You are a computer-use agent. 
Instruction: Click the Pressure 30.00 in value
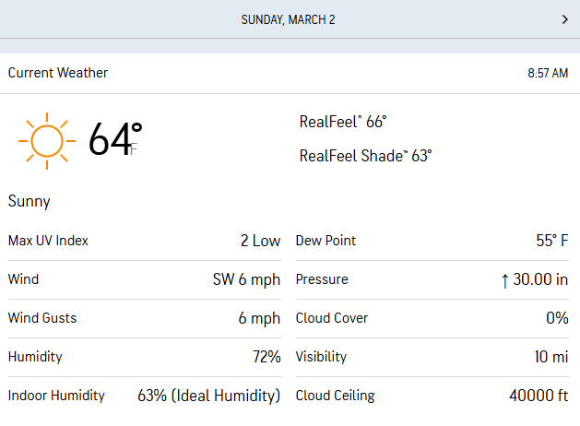pyautogui.click(x=541, y=280)
